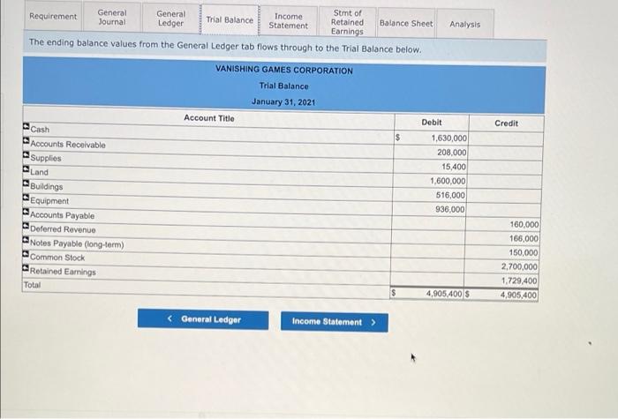Click the Debit total 4,905,400
618x419 pixels.
(x=444, y=294)
